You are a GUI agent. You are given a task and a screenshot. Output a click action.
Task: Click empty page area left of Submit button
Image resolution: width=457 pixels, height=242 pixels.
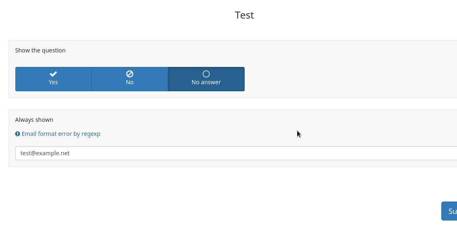(x=331, y=211)
